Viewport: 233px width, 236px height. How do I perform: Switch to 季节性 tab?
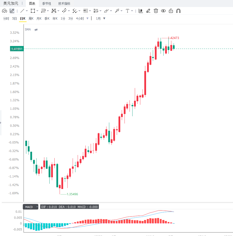(x=47, y=3)
